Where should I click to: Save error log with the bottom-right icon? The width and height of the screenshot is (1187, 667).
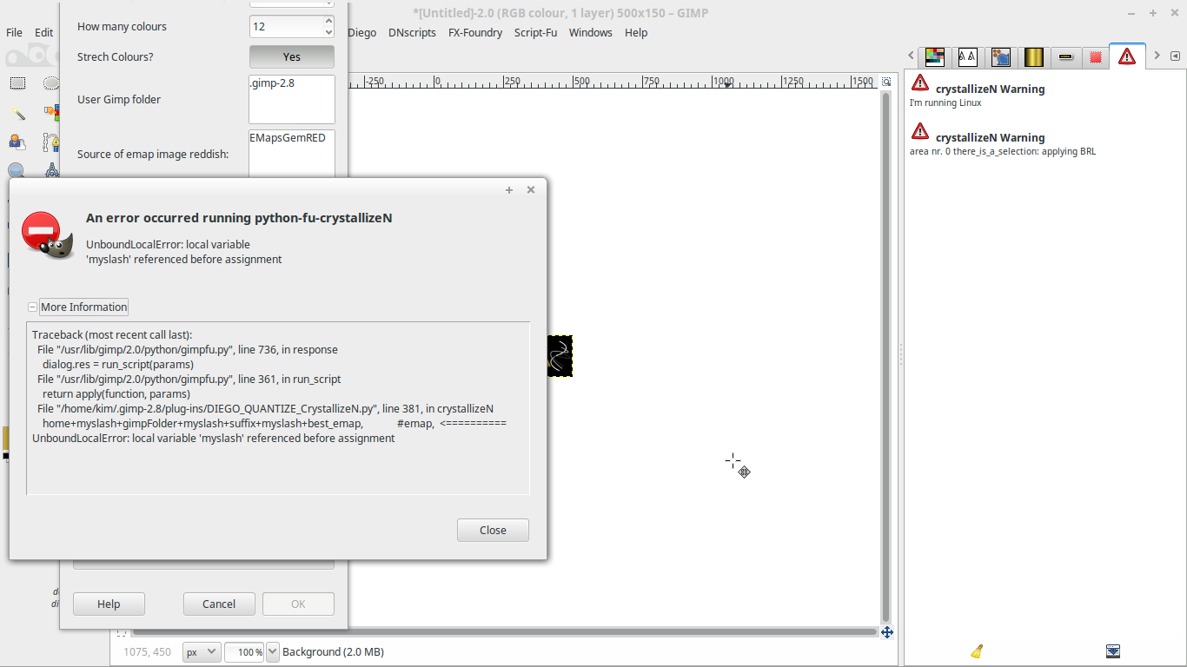pyautogui.click(x=1113, y=651)
